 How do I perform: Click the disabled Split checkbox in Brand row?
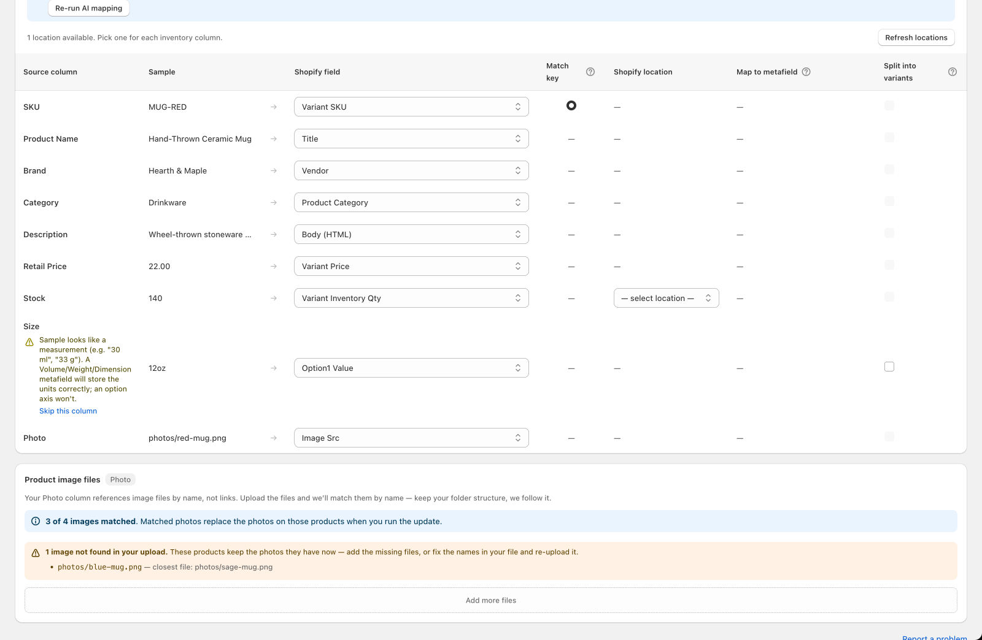(x=889, y=169)
